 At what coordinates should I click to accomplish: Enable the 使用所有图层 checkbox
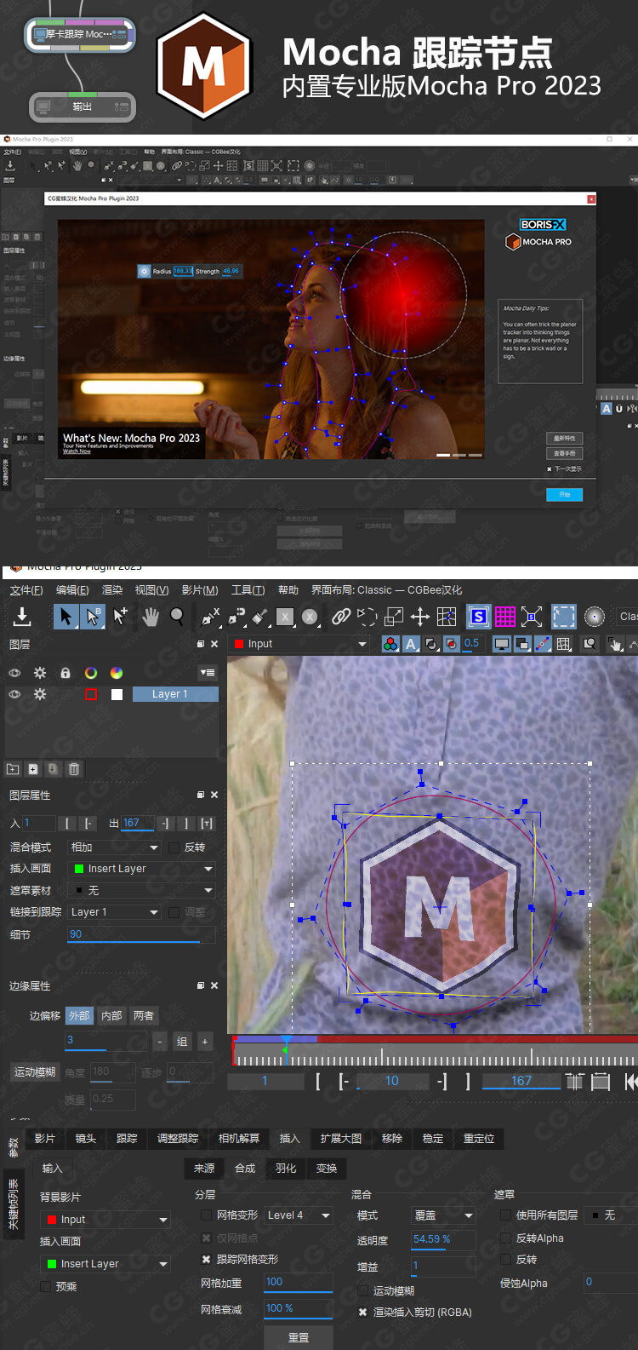505,1215
